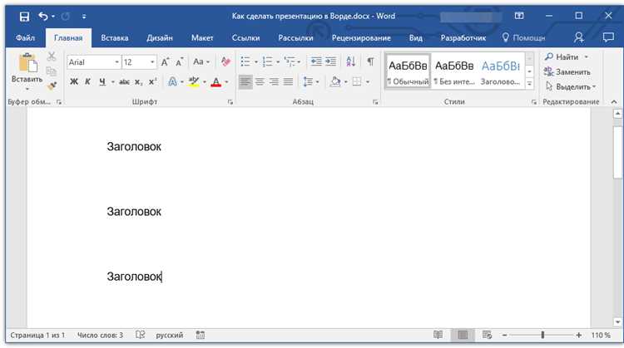Open borders dropdown

coord(367,82)
